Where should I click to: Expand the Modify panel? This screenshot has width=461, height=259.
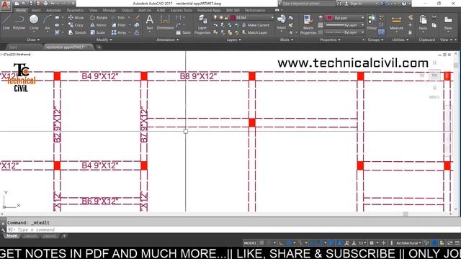coord(104,40)
